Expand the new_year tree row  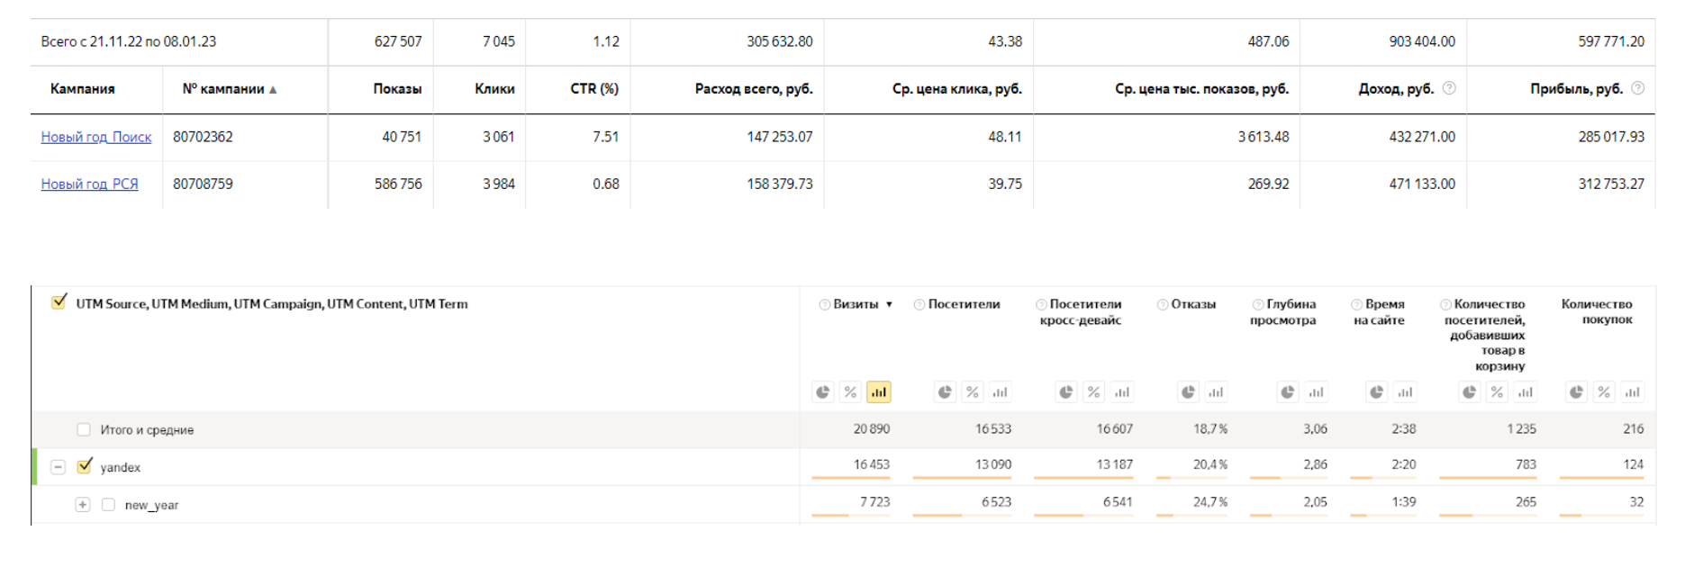point(83,505)
